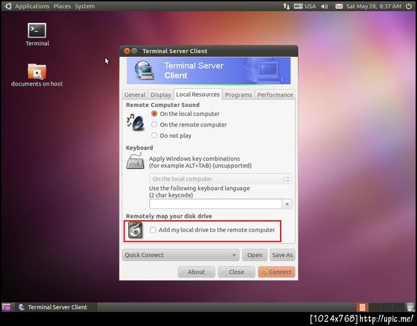
Task: Click the red window close button
Action: tap(127, 51)
